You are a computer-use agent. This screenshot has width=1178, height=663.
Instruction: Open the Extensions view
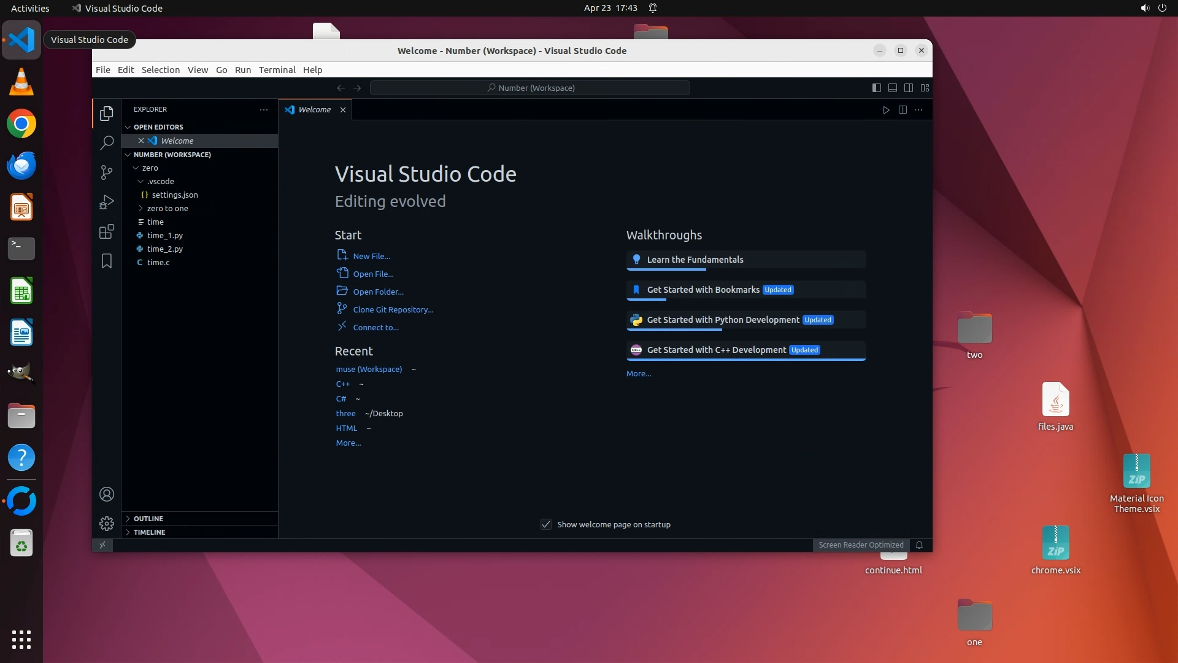coord(107,231)
